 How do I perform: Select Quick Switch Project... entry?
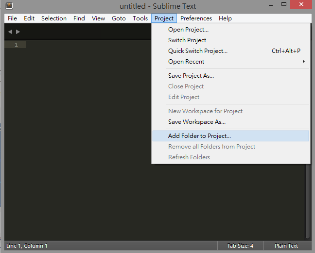coord(231,51)
